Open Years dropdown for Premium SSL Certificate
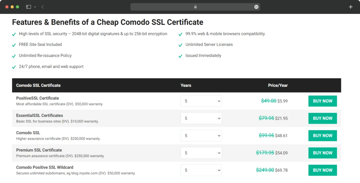360x183 pixels. click(x=201, y=153)
